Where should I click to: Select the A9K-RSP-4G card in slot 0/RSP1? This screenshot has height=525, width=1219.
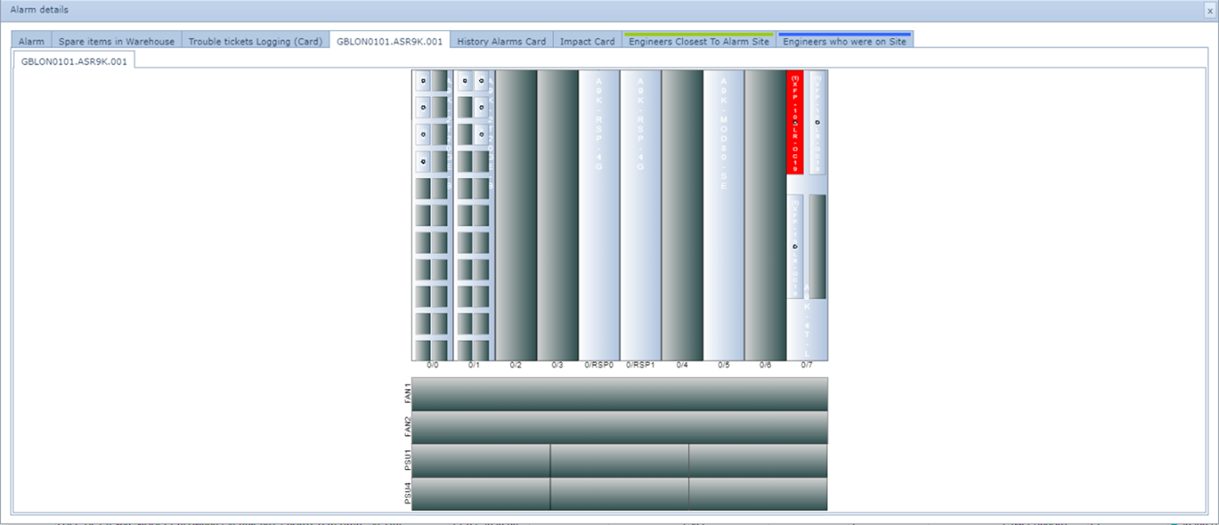tap(640, 214)
